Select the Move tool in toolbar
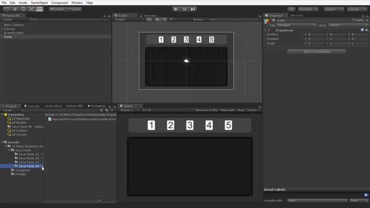This screenshot has width=370, height=208. point(15,9)
